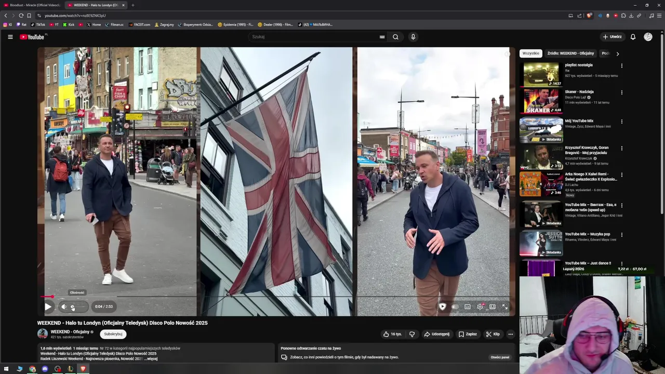Open the WEEKEND - Oficjalny channel name link

click(70, 331)
